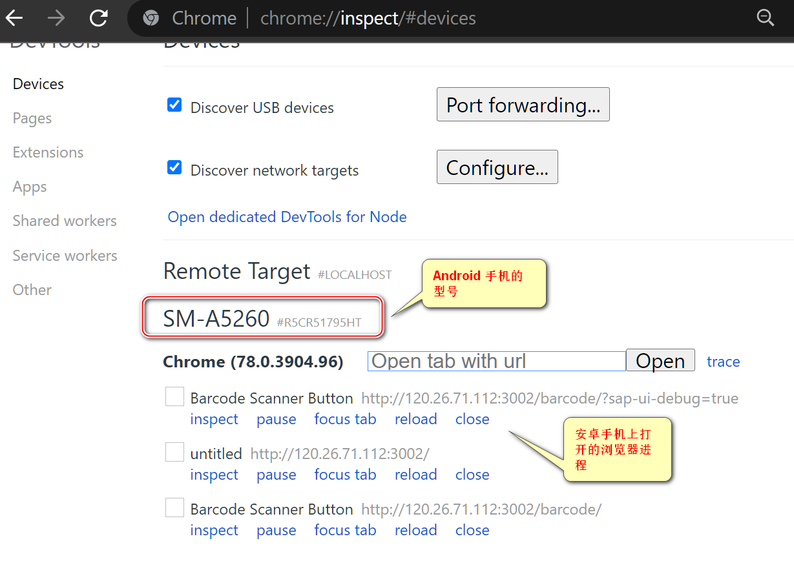Screen dimensions: 794x563
Task: Click the browser forward arrow
Action: tap(56, 18)
